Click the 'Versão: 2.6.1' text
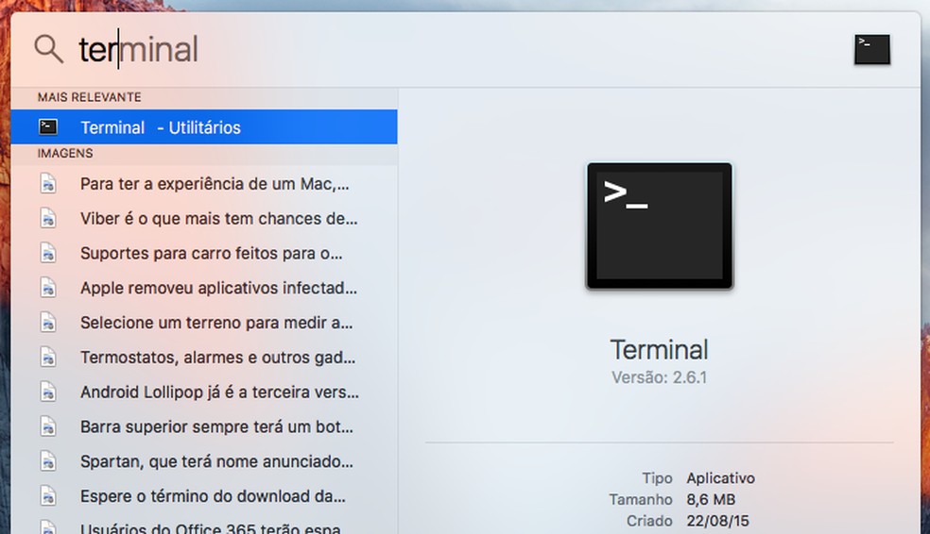 coord(659,377)
